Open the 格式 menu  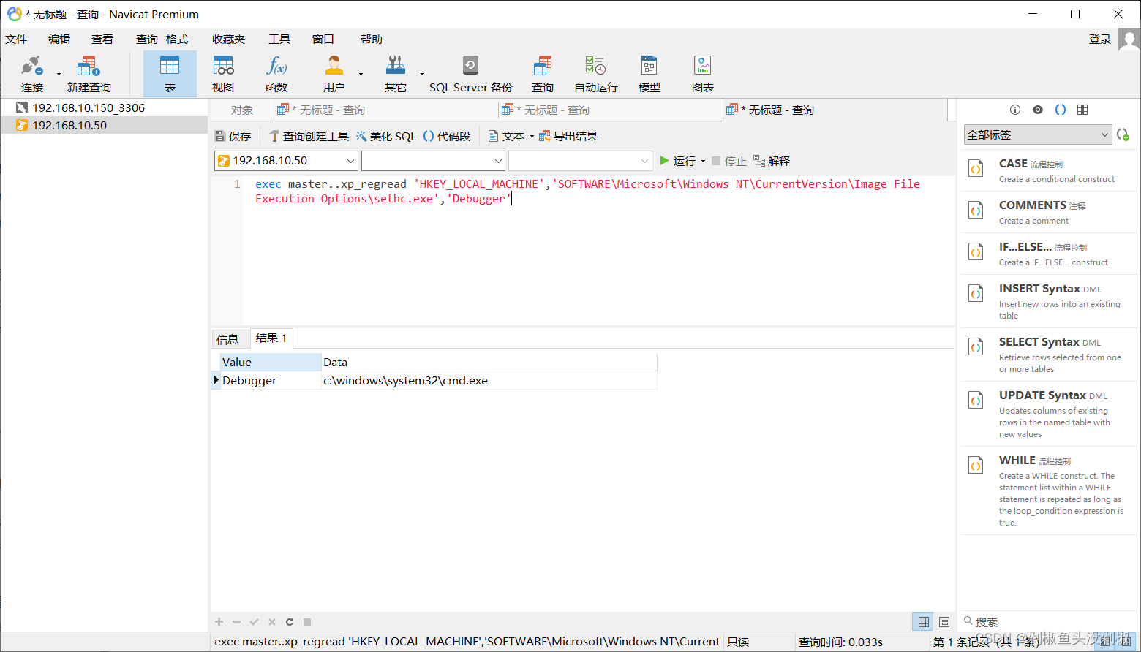177,39
